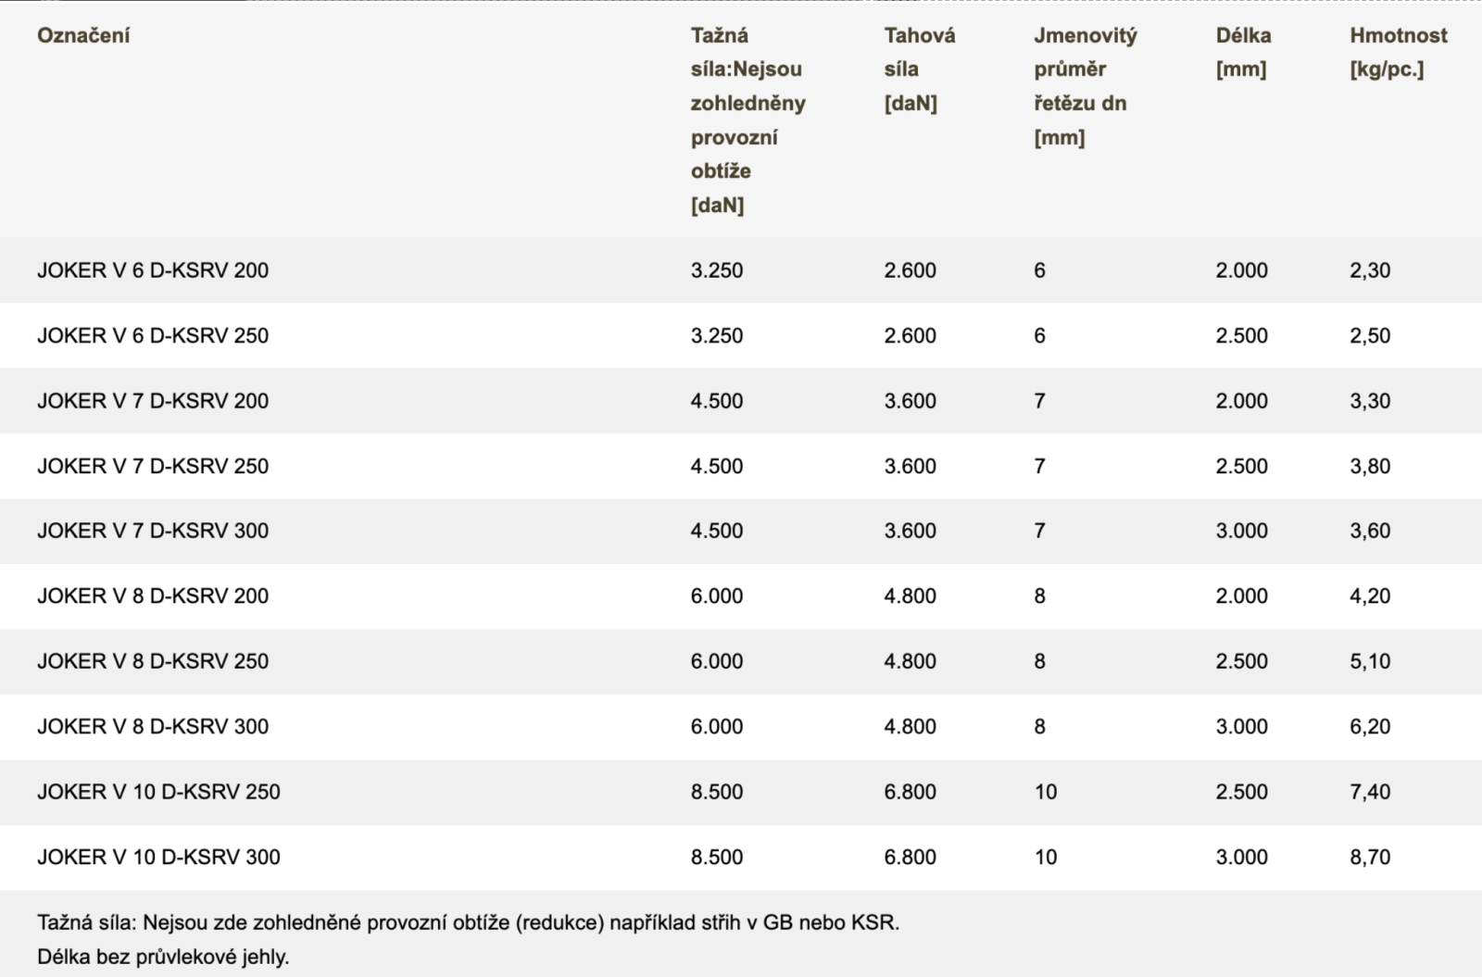Click the Hmotnost [kg/pc.] column header
Viewport: 1482px width, 977px height.
coord(1398,52)
